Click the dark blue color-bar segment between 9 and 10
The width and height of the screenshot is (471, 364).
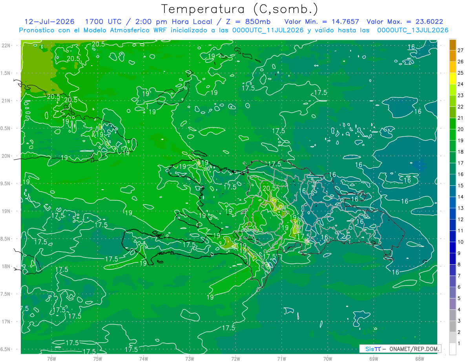click(453, 247)
